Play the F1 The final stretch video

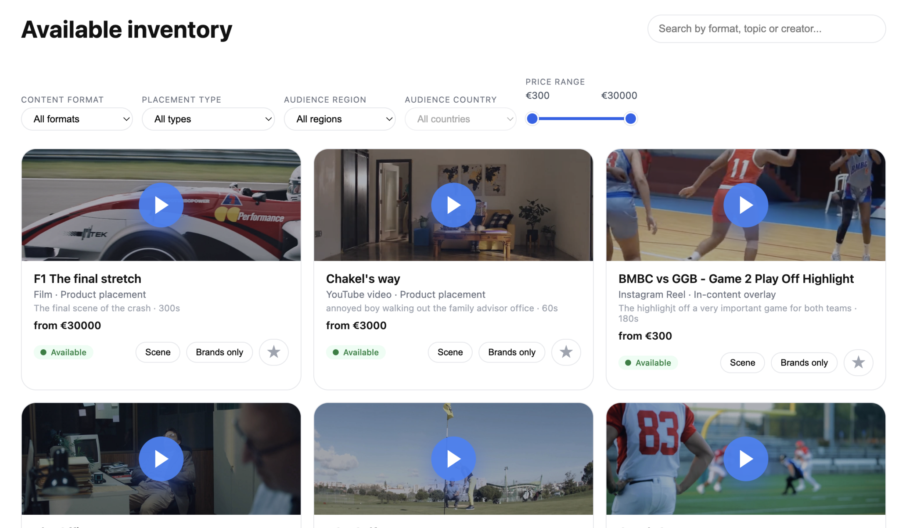(x=161, y=205)
